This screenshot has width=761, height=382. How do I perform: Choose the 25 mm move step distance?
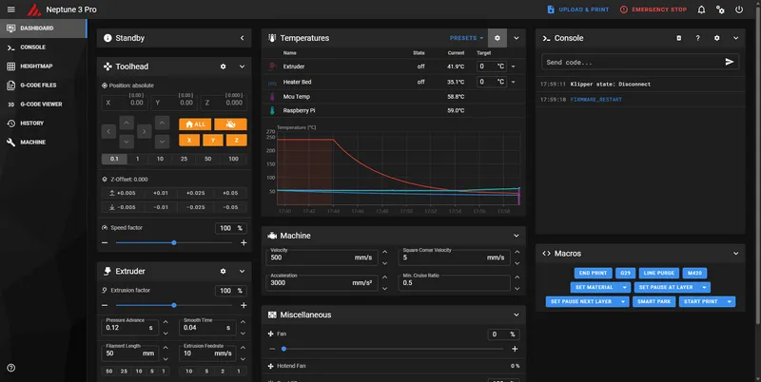(184, 159)
